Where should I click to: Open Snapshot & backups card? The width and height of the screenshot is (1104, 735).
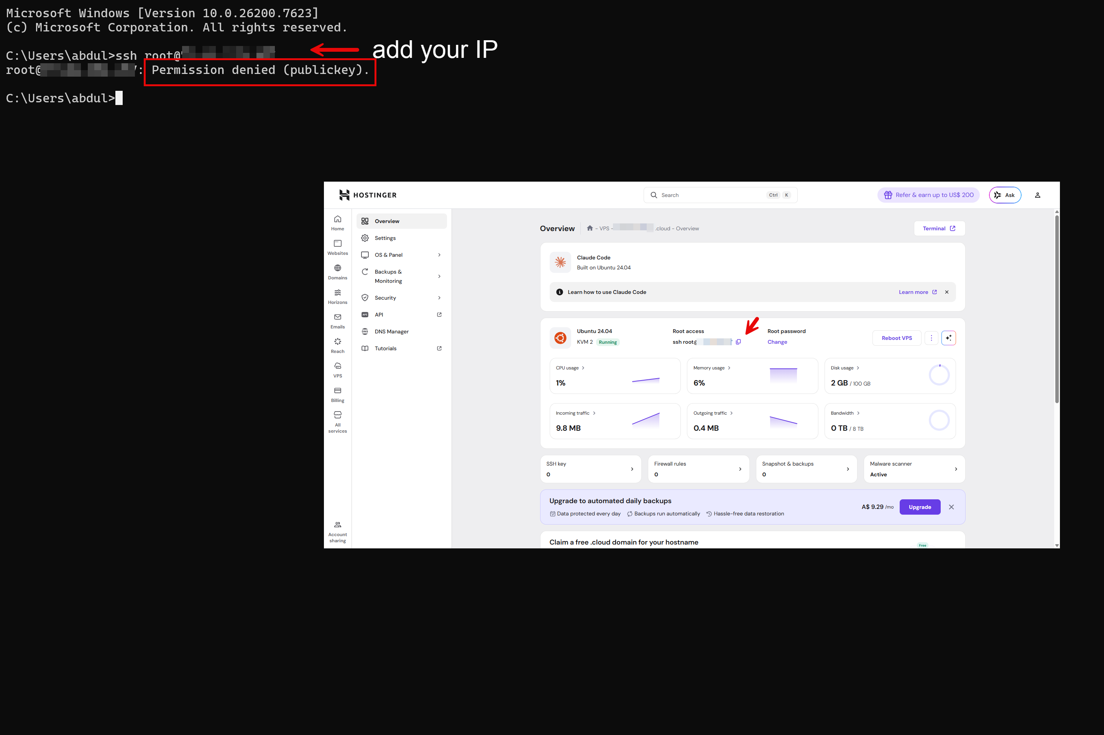tap(806, 469)
